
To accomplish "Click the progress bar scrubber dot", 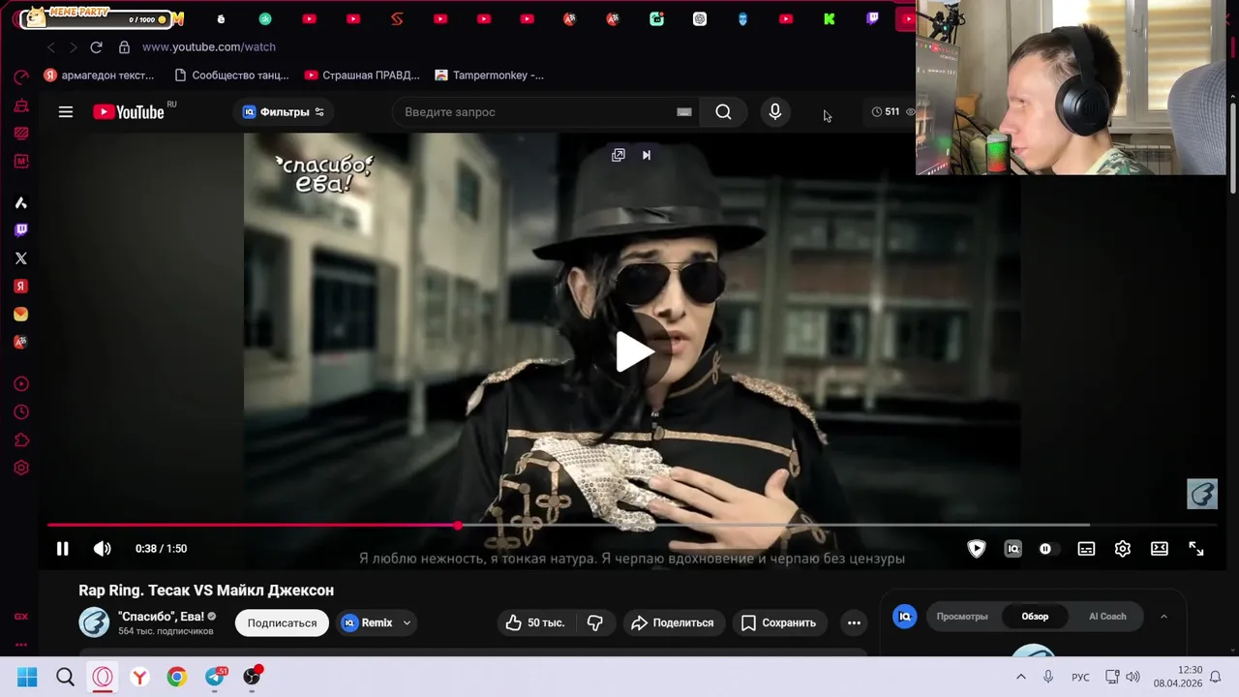I will [457, 526].
